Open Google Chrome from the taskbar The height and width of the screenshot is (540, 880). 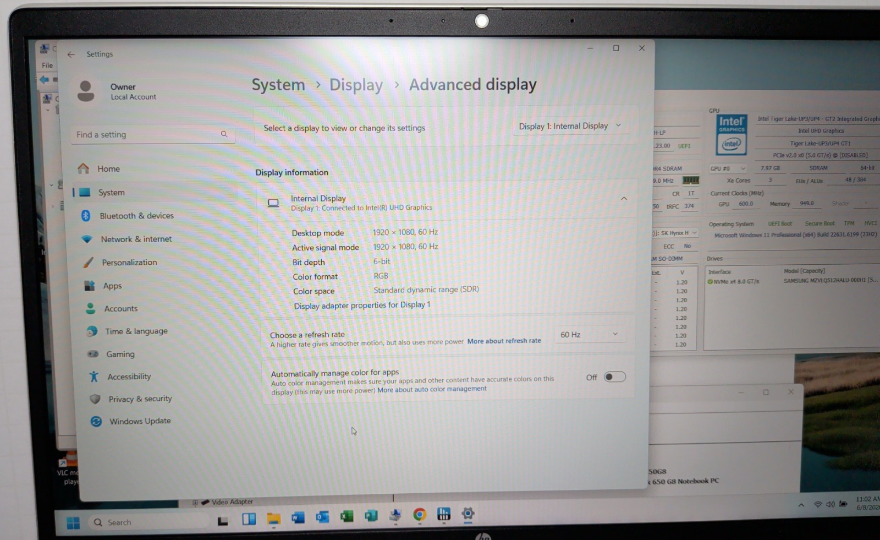click(420, 514)
